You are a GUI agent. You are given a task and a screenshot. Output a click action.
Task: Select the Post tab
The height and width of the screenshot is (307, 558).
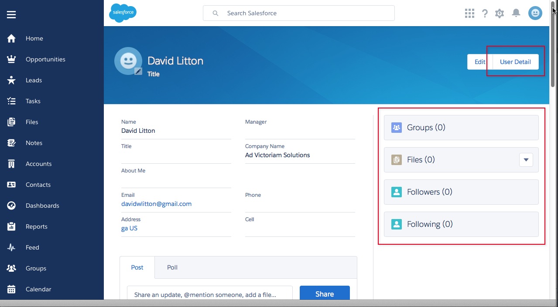137,267
